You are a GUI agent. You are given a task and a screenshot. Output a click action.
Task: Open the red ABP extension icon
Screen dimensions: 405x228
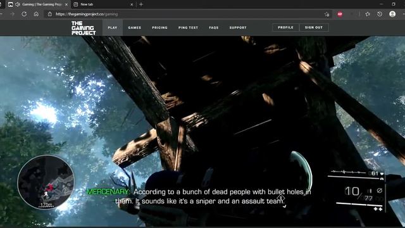pos(340,14)
